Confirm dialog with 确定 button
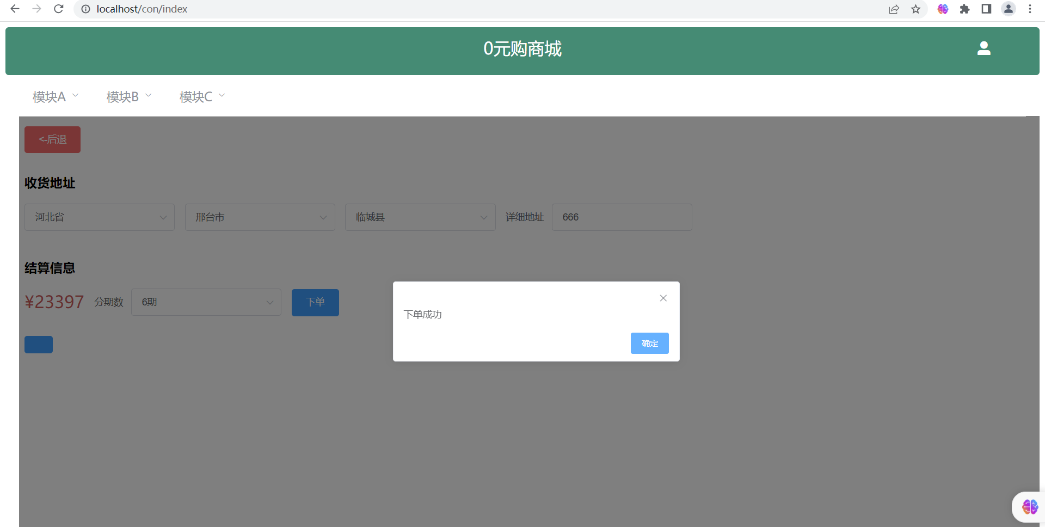 tap(649, 343)
